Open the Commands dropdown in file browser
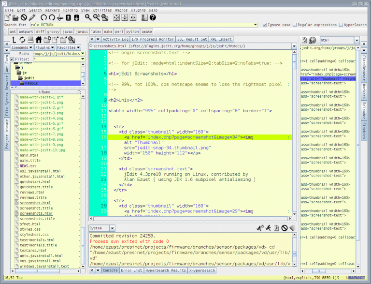 click(x=21, y=48)
